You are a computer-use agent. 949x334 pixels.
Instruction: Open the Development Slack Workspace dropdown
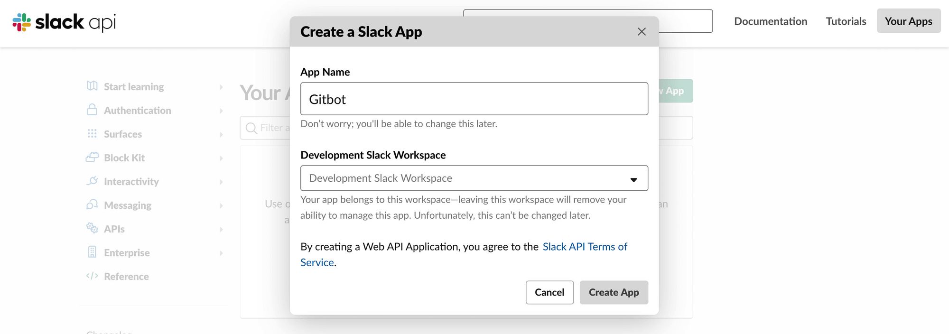(474, 178)
